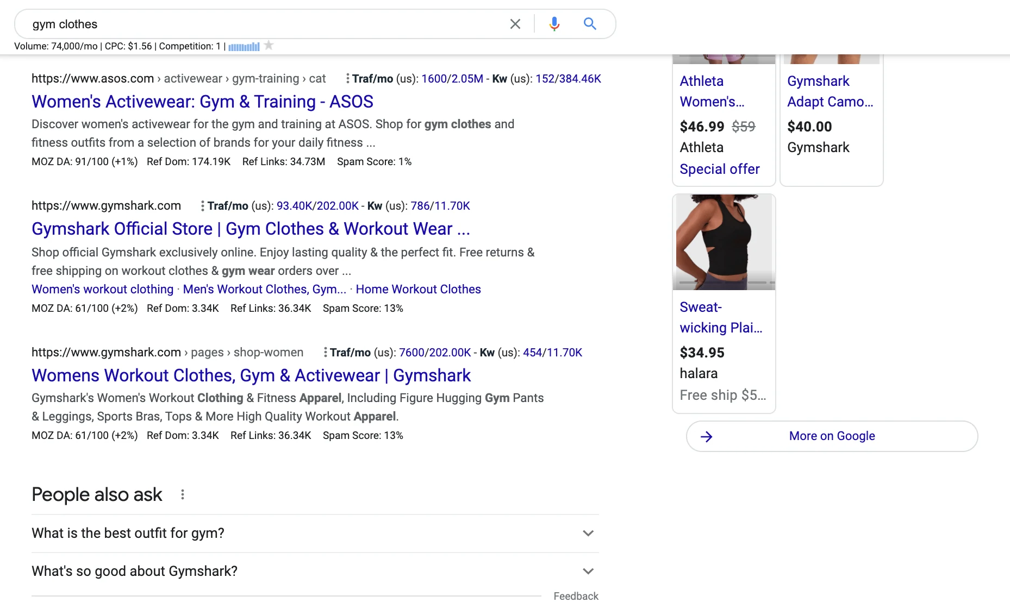This screenshot has width=1010, height=615.
Task: Open the three-dot menu beside the gymshark.com URL
Action: [x=202, y=206]
